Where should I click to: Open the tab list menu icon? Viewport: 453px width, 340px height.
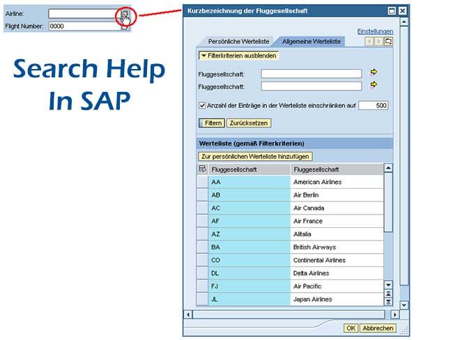click(388, 42)
